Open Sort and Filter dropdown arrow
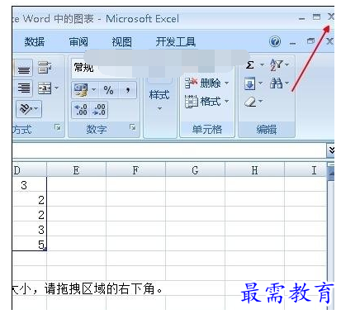341x319 pixels. [287, 65]
